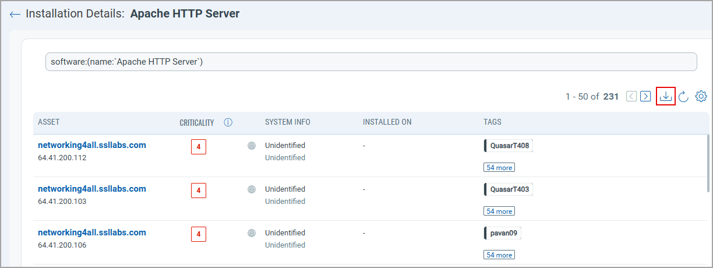Go back using the left arrow icon

tap(15, 14)
